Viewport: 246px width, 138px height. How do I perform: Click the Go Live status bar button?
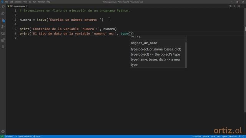tap(233, 136)
